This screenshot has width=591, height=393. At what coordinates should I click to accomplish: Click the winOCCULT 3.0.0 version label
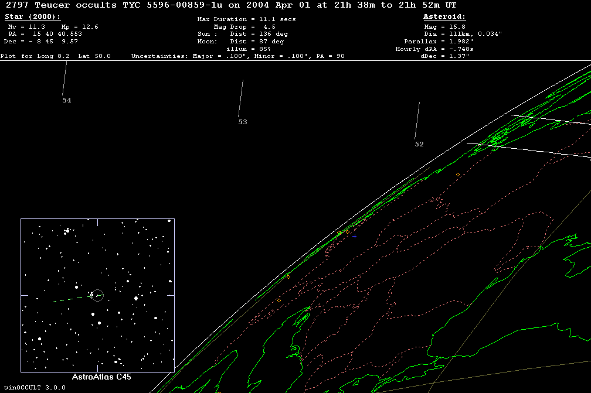click(33, 388)
